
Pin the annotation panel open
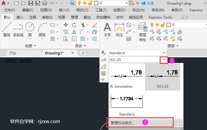tap(103, 79)
